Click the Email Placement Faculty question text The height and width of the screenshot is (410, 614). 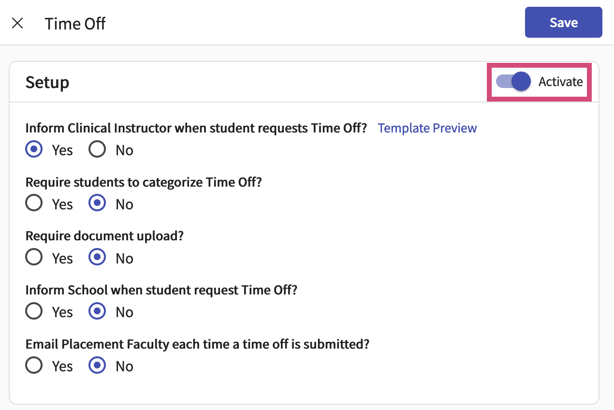pos(197,344)
